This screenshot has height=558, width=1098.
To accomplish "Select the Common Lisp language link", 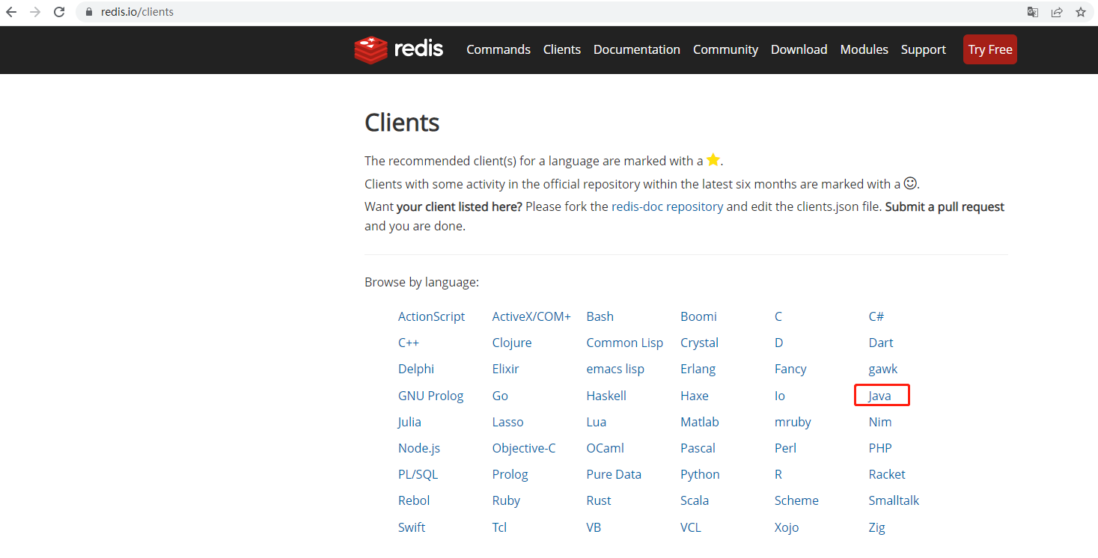I will (625, 343).
